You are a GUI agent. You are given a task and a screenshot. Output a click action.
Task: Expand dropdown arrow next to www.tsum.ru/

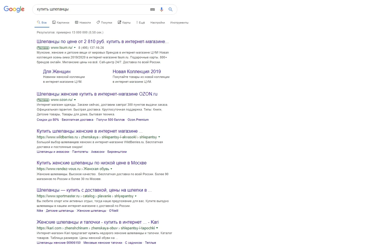[x=75, y=48]
